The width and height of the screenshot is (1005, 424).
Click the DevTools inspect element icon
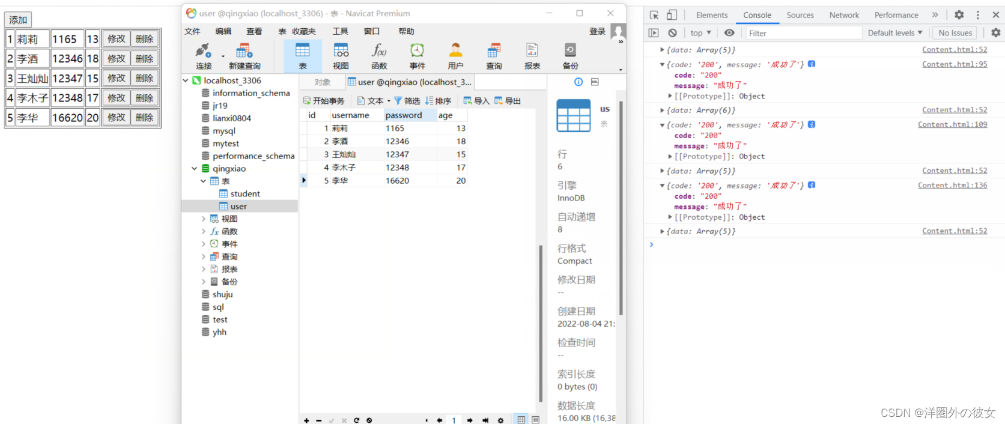pyautogui.click(x=654, y=15)
